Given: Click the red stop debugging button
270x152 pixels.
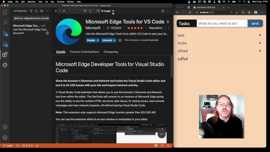Looking at the screenshot, I should (90, 11).
